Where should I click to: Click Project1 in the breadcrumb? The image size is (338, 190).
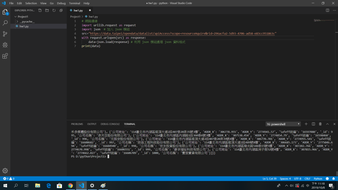75,16
